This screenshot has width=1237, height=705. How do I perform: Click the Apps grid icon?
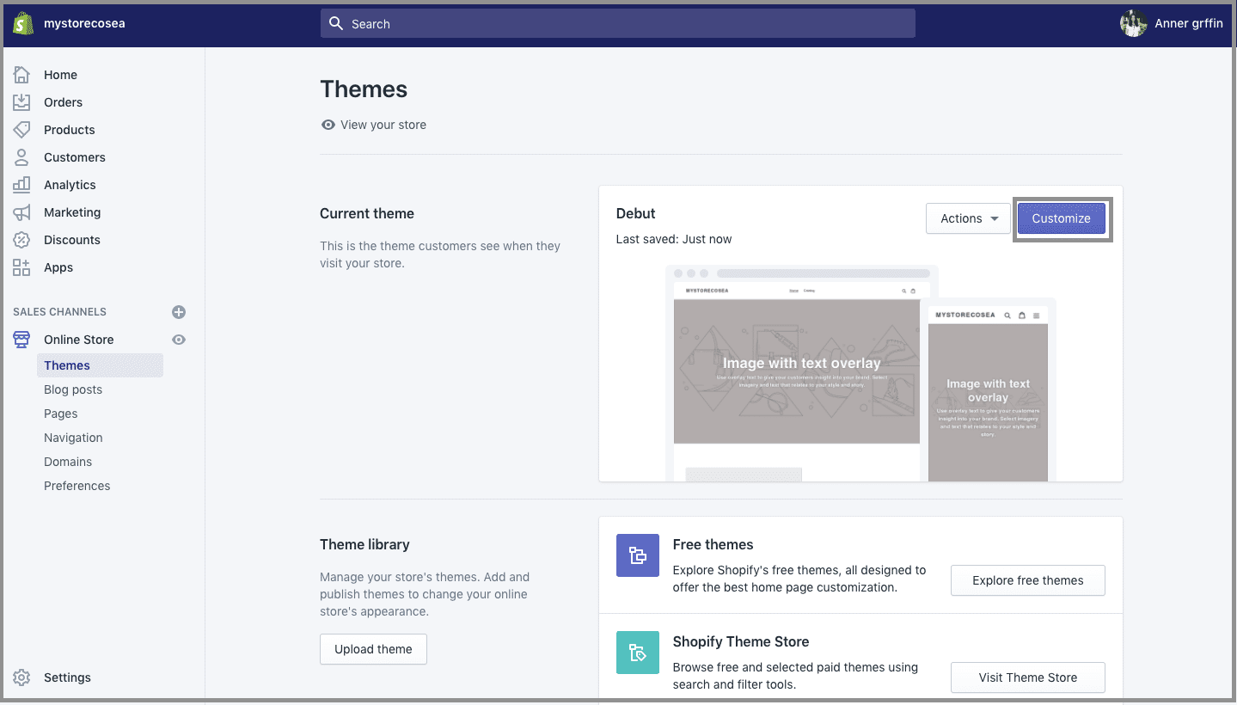point(21,267)
